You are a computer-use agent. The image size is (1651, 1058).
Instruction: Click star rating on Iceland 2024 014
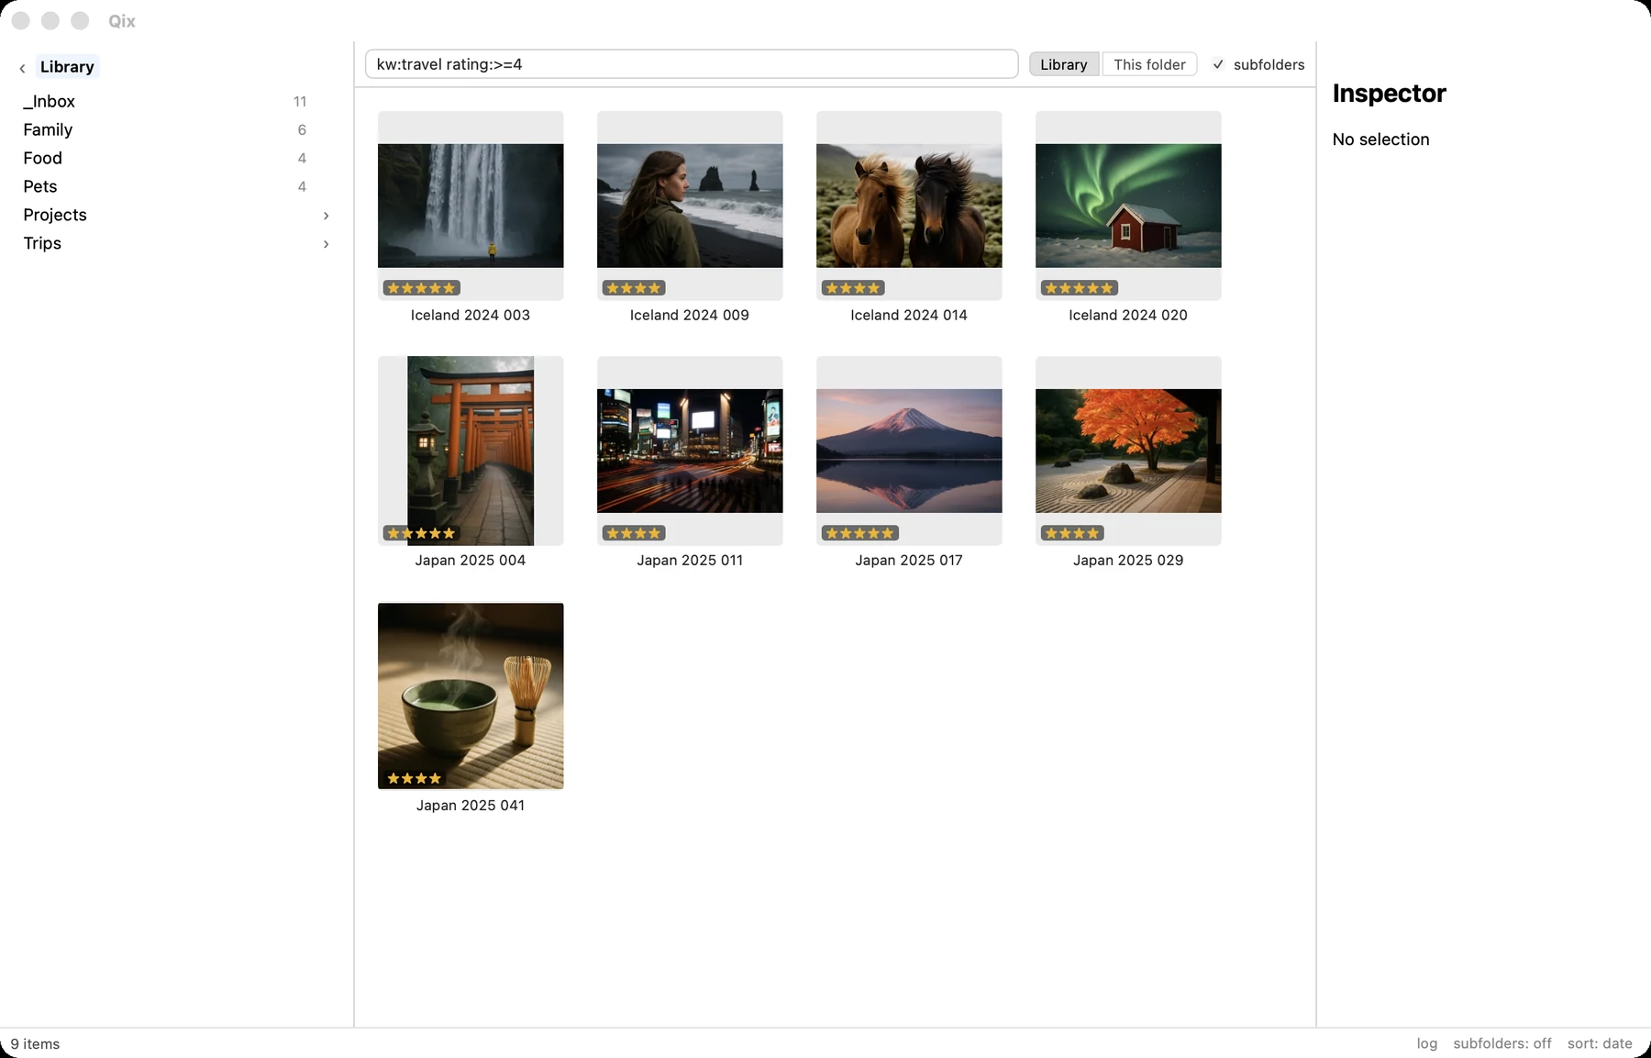tap(853, 288)
